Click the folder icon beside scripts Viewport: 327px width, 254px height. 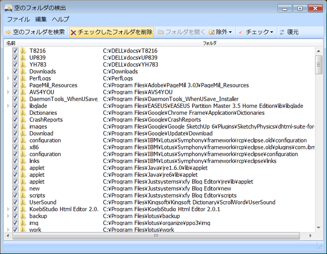pyautogui.click(x=23, y=195)
